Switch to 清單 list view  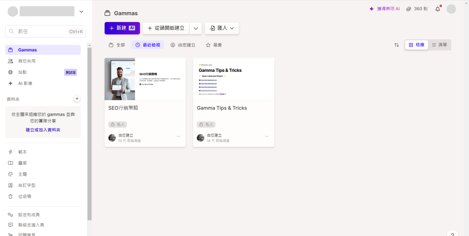click(x=439, y=45)
